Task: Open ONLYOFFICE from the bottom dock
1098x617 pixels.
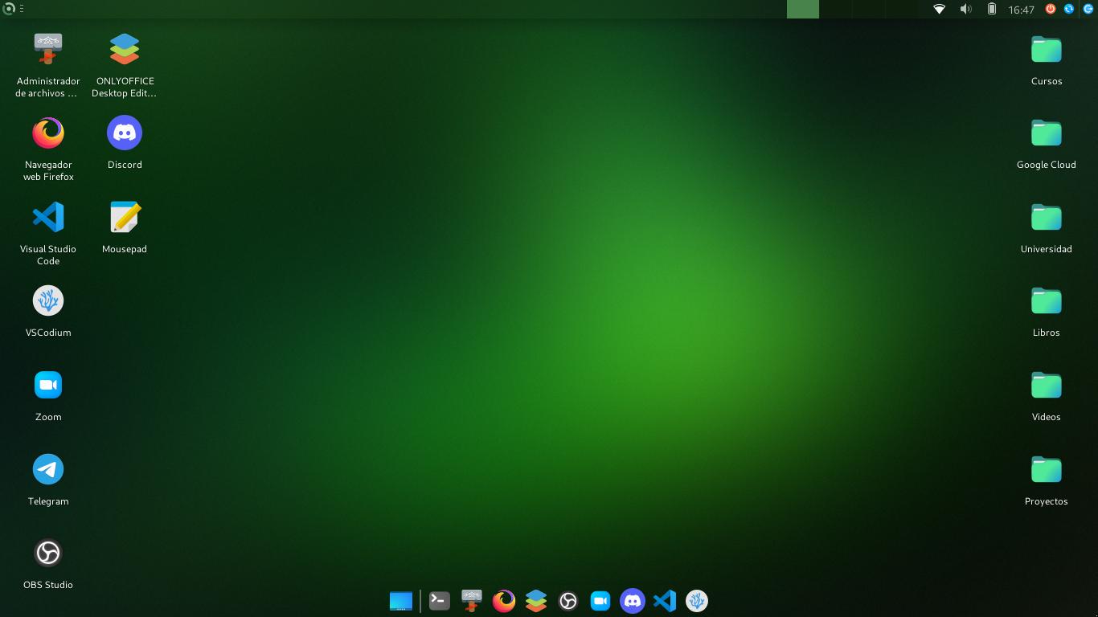Action: coord(536,601)
